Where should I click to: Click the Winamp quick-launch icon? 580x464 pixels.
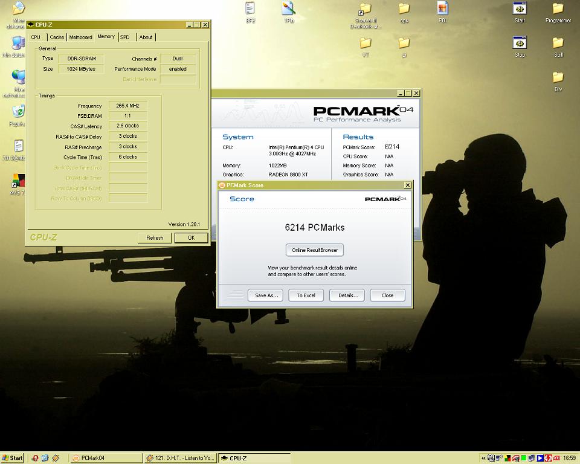tap(56, 458)
